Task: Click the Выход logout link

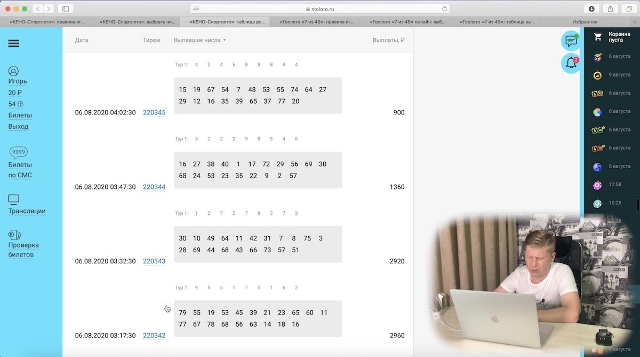Action: (18, 127)
